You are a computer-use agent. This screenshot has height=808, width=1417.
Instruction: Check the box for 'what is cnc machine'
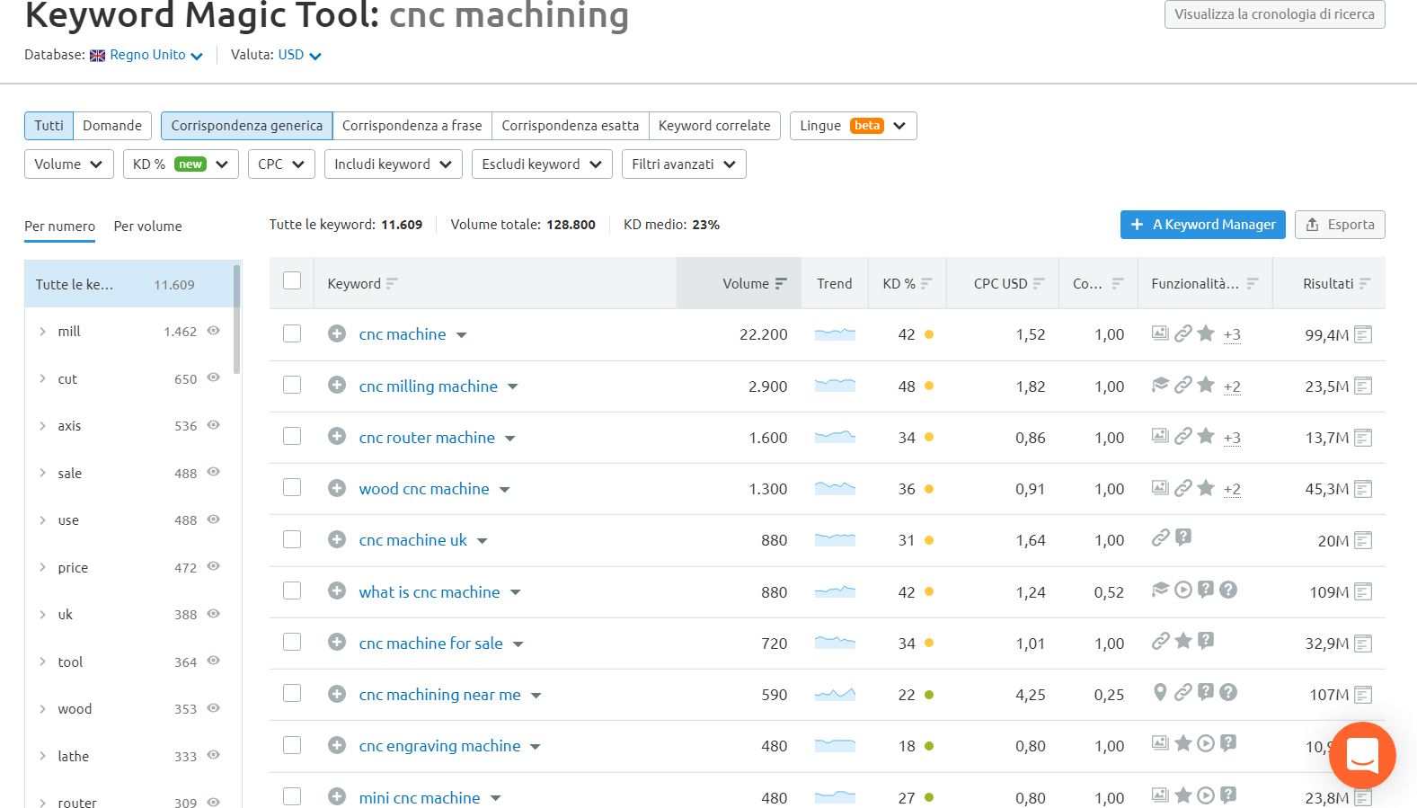[292, 590]
